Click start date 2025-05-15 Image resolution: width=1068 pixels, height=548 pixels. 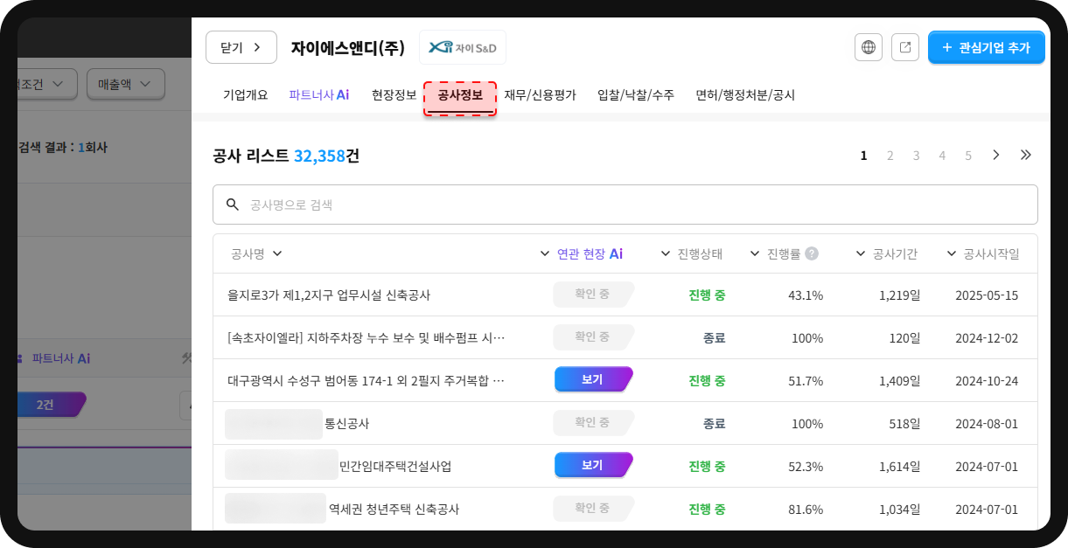pos(987,295)
